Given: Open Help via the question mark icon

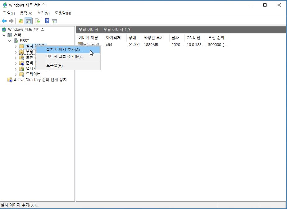Looking at the screenshot, I should pos(47,21).
